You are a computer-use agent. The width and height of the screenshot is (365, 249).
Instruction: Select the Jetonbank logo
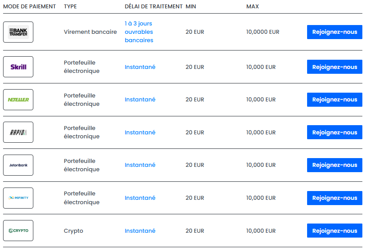coord(18,165)
